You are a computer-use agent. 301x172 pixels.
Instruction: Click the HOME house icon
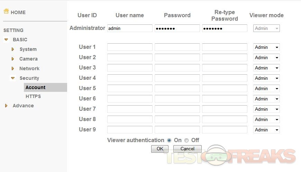pyautogui.click(x=6, y=11)
